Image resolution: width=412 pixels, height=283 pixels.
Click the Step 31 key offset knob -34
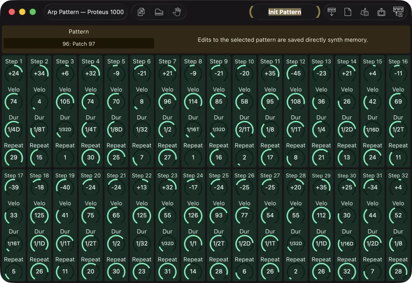[x=373, y=187]
